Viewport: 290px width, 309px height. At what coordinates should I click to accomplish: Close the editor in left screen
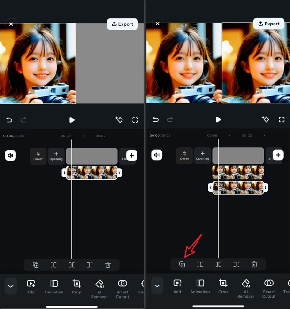(x=11, y=24)
